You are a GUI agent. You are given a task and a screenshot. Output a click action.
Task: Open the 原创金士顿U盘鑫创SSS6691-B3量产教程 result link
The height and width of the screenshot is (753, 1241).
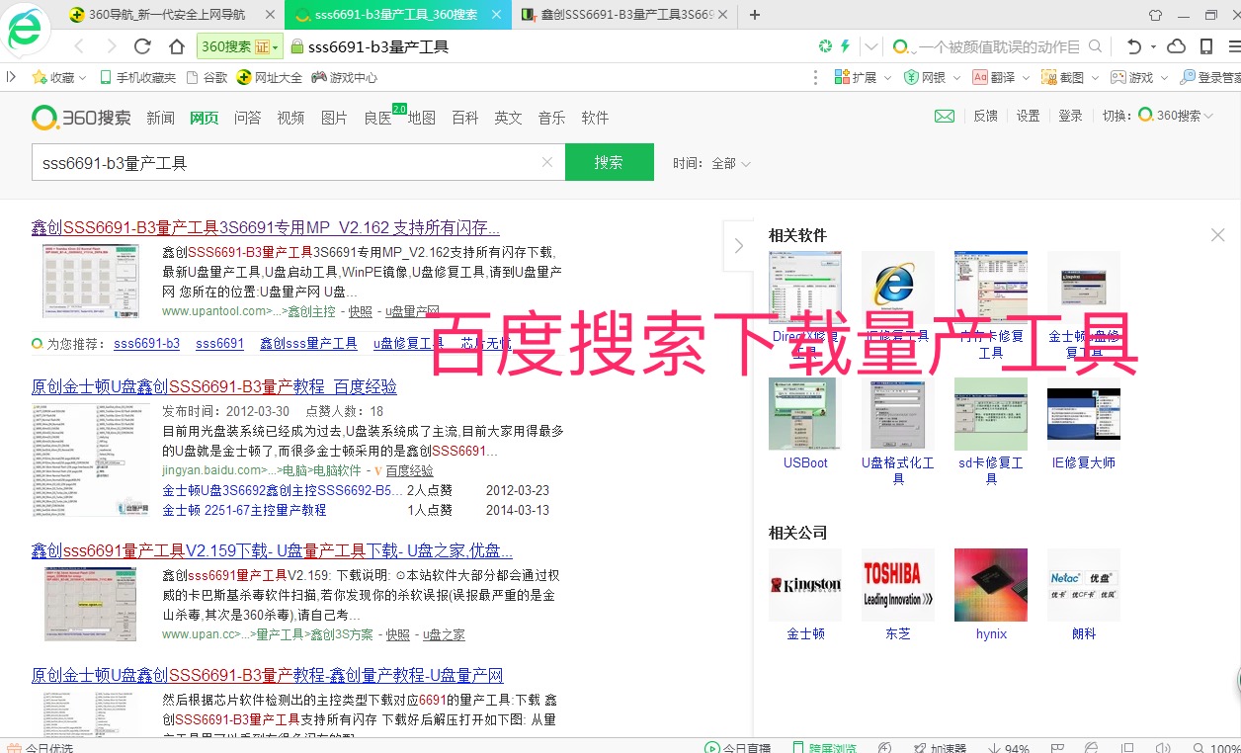pyautogui.click(x=212, y=385)
